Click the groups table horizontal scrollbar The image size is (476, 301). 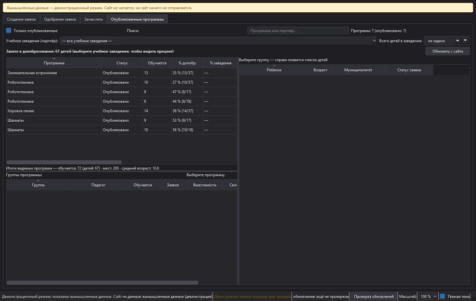[102, 283]
